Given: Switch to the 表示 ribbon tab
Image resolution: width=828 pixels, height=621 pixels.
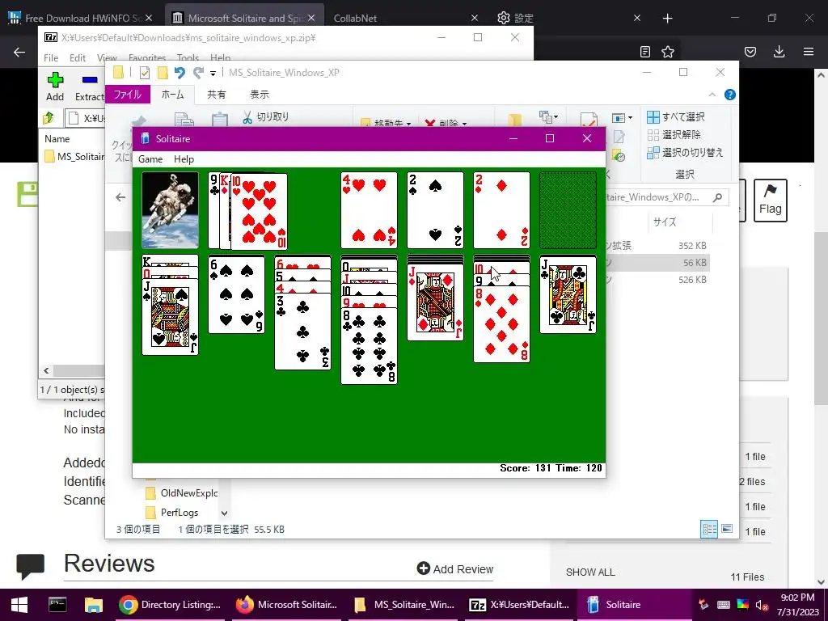Looking at the screenshot, I should (260, 95).
